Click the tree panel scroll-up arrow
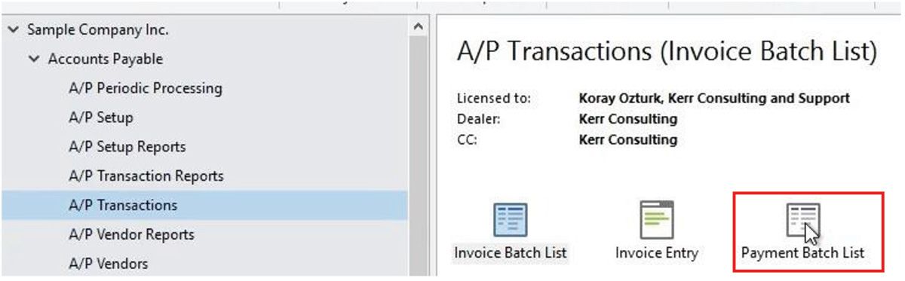This screenshot has height=281, width=905. [x=419, y=27]
